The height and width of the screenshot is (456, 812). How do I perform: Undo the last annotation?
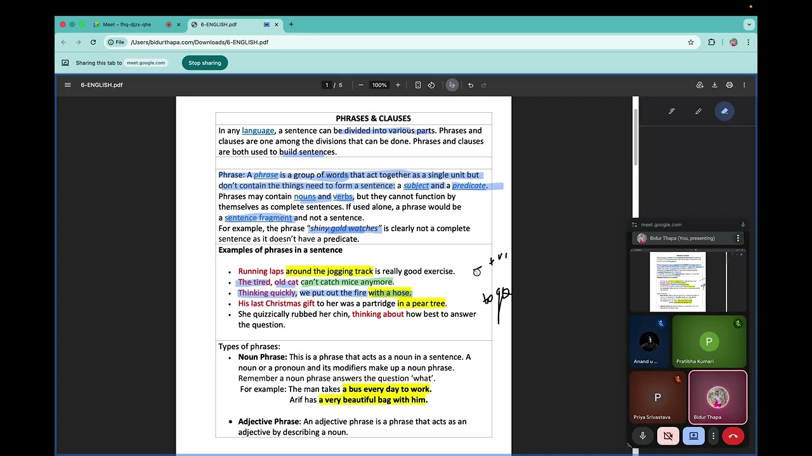pos(471,85)
